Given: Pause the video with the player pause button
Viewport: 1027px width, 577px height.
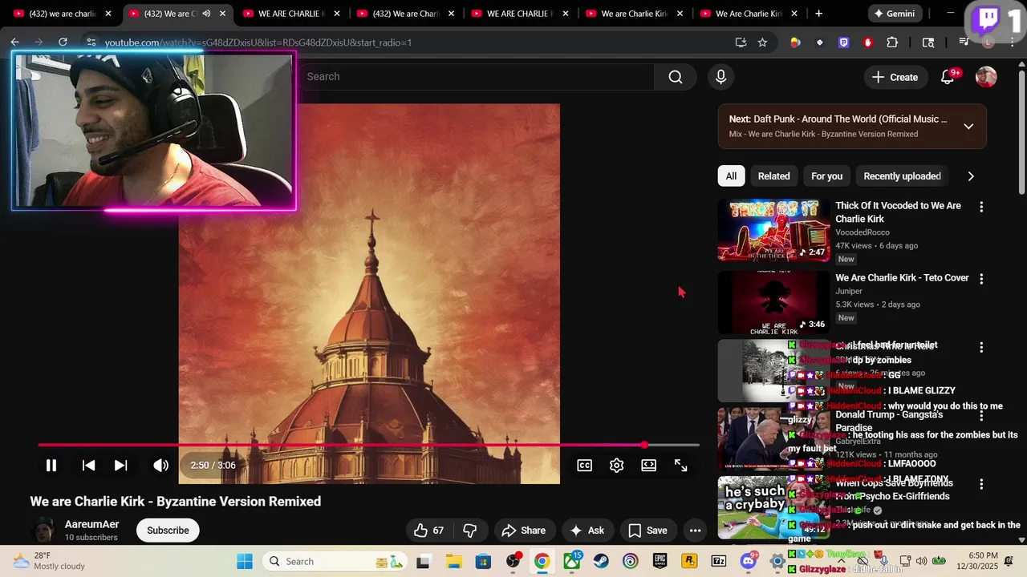Looking at the screenshot, I should point(51,466).
